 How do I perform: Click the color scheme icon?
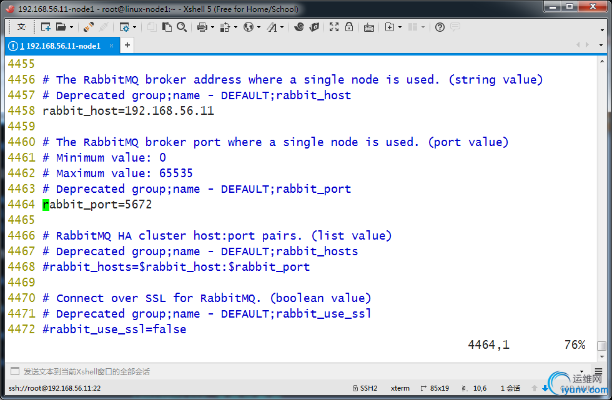[x=225, y=27]
